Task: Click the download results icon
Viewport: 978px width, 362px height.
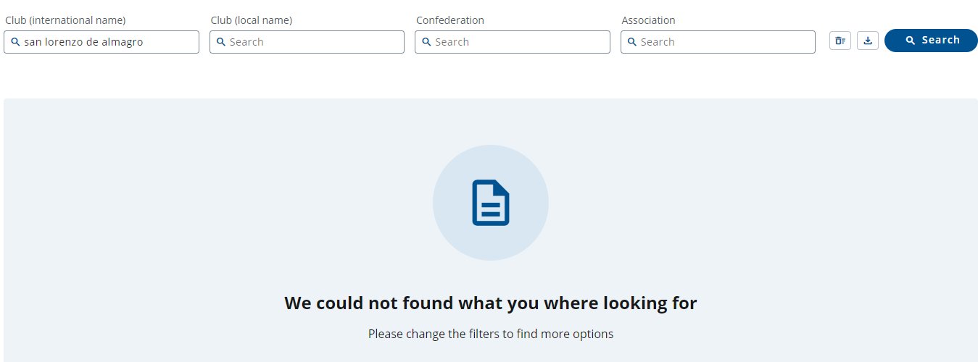Action: coord(868,41)
